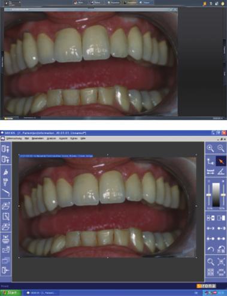Click the application icon left of Untersuchung menu
Viewport: 227px width, 296px height.
tap(2, 138)
